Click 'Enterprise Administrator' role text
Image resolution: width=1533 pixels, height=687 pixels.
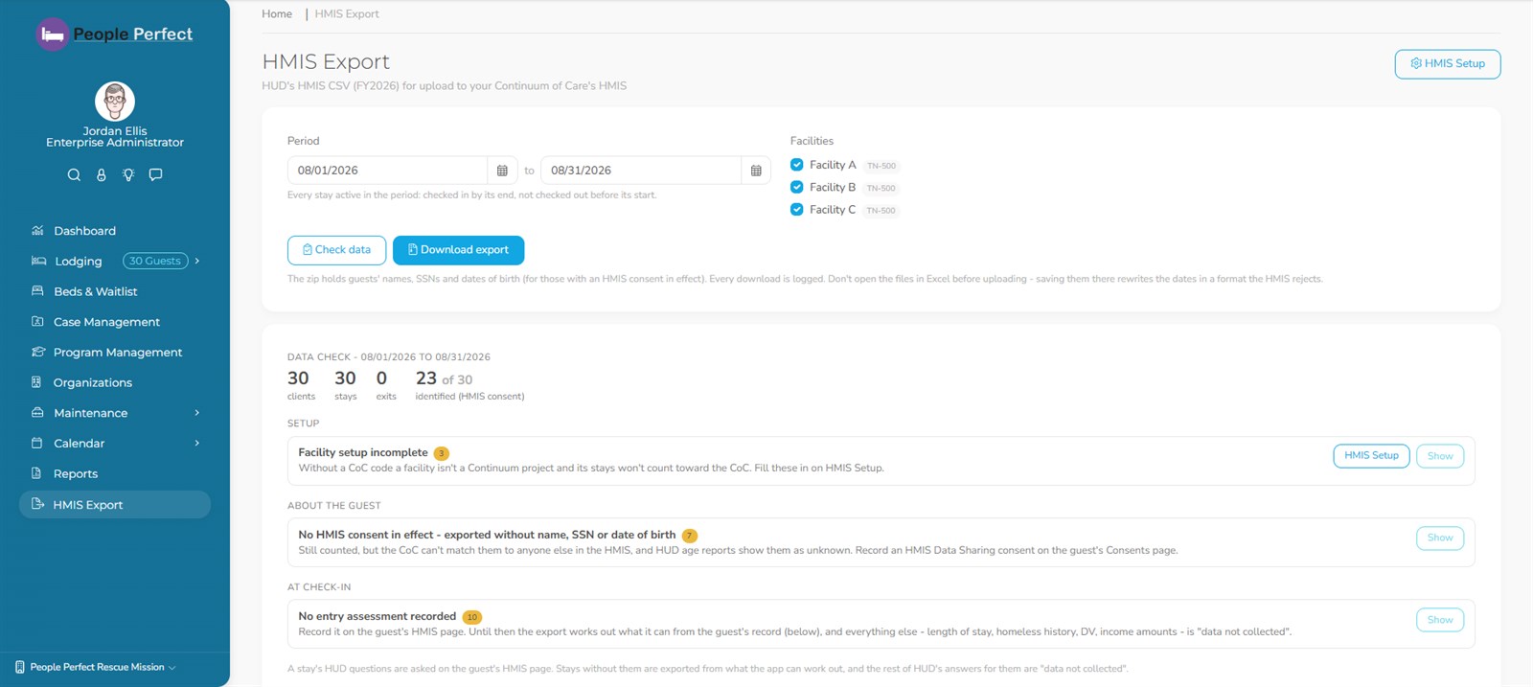tap(115, 143)
